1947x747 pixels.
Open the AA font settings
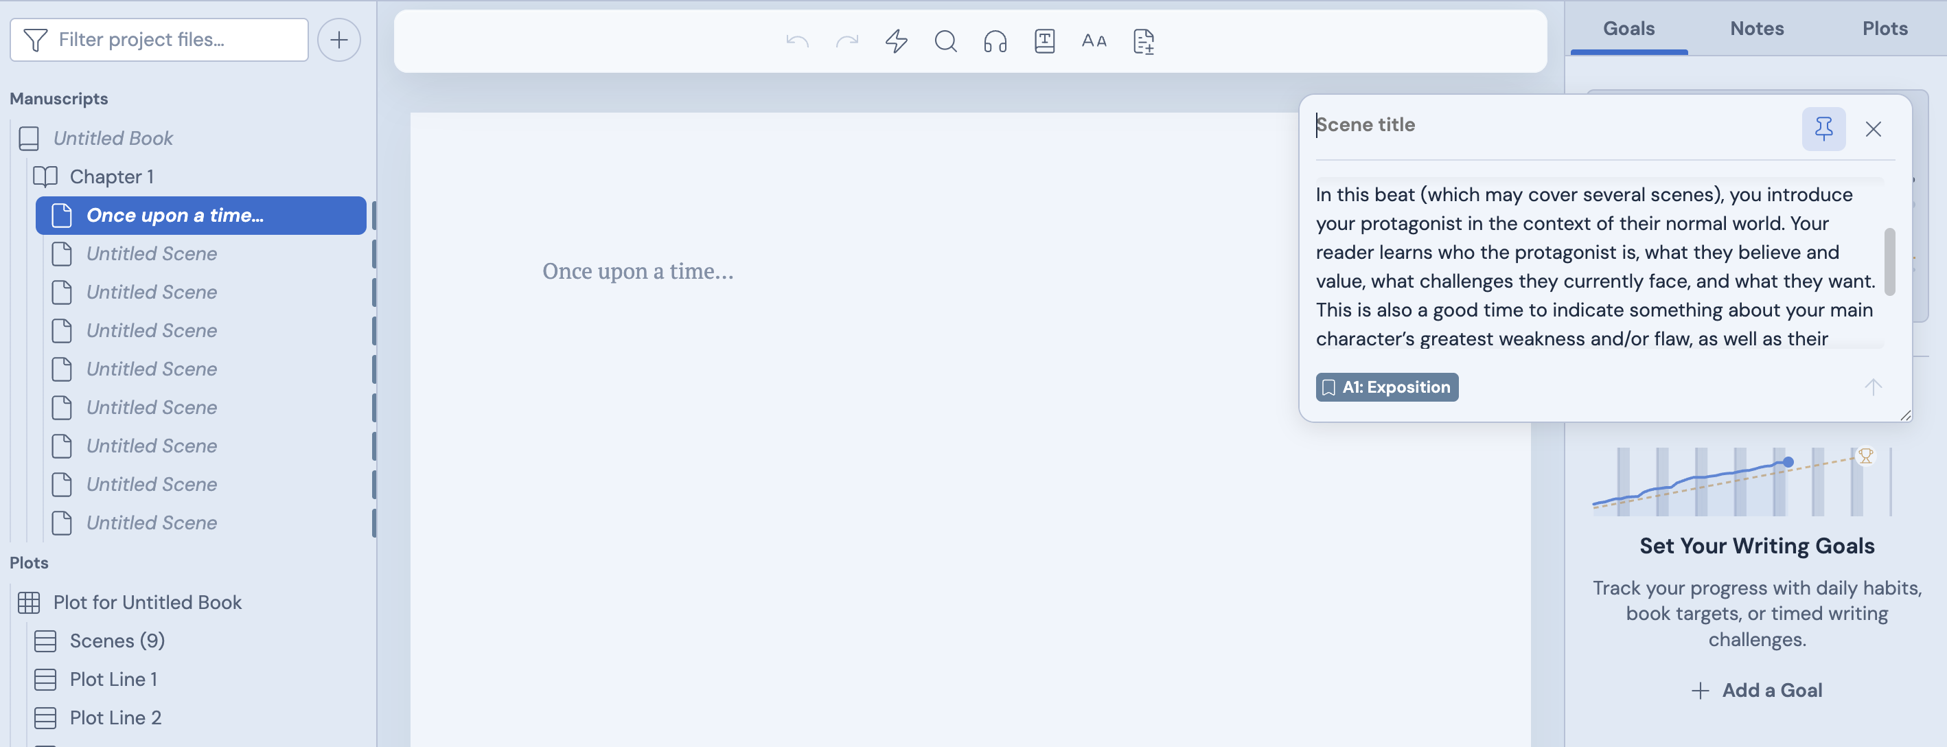[1094, 41]
